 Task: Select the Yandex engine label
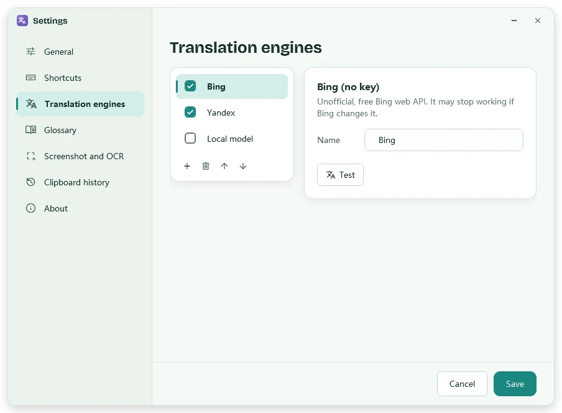221,113
